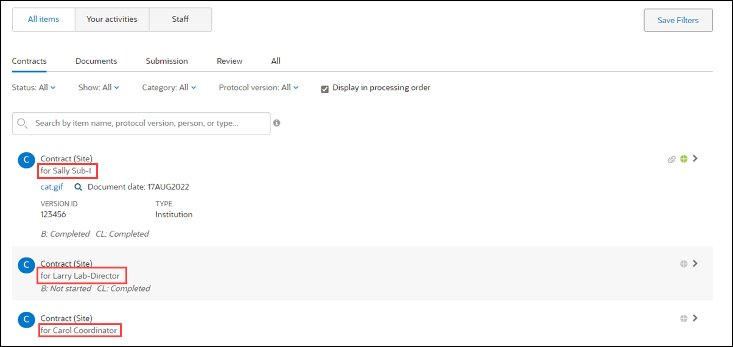
Task: Click the grey globe icon on Carol Coordinator contract
Action: click(684, 318)
